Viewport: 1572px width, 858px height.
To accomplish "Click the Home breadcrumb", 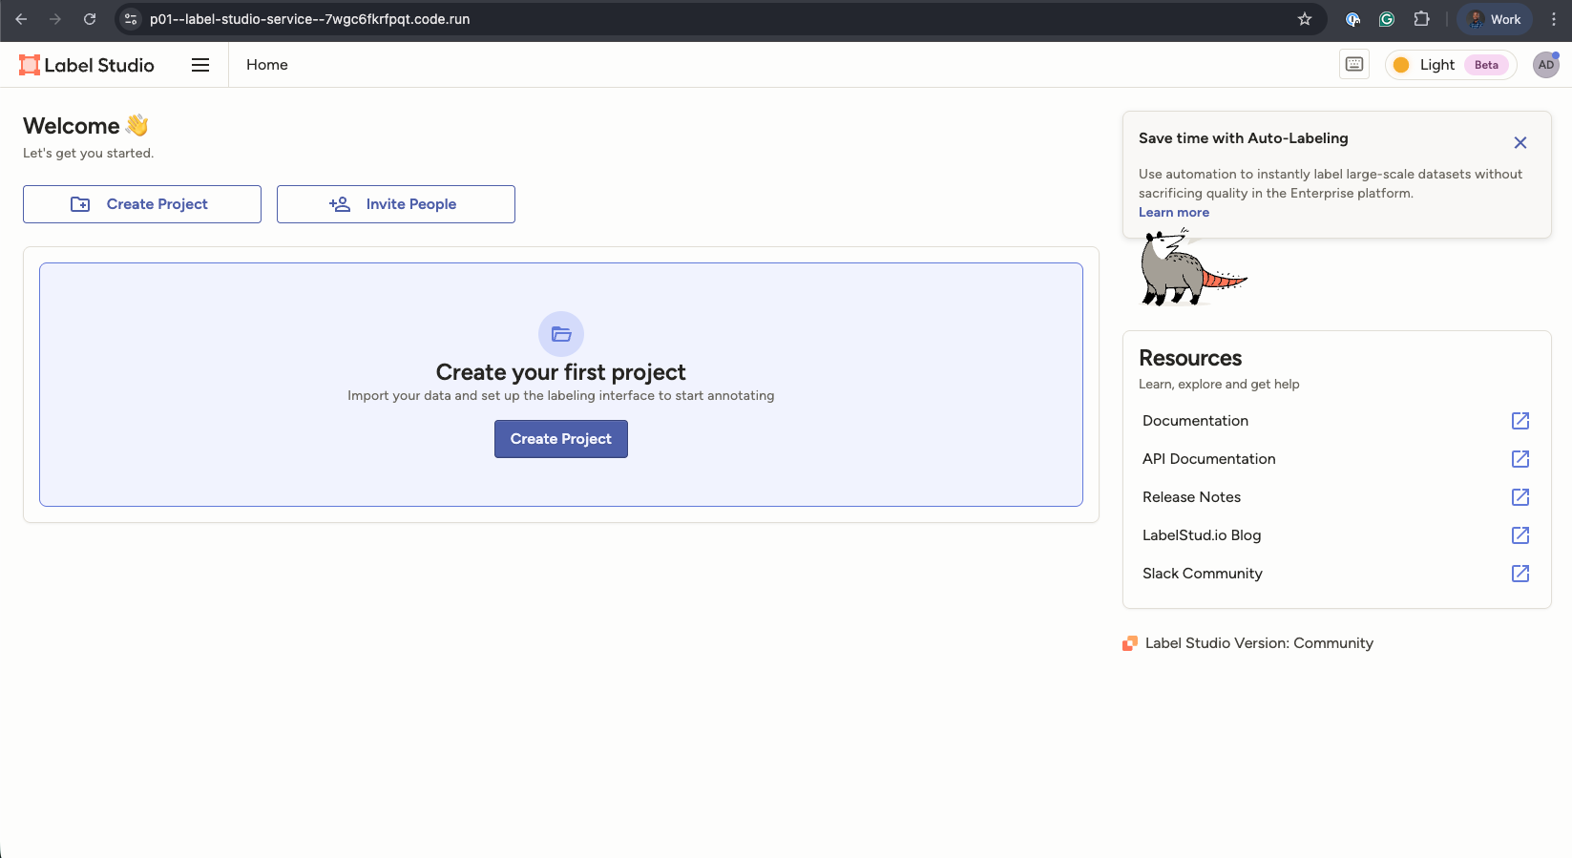I will coord(267,65).
